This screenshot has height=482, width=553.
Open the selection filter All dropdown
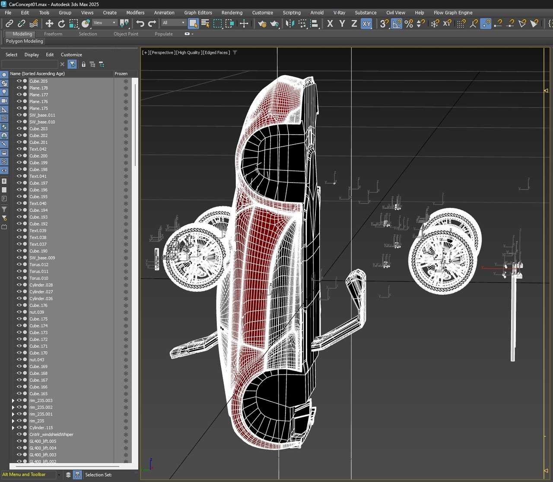[173, 23]
